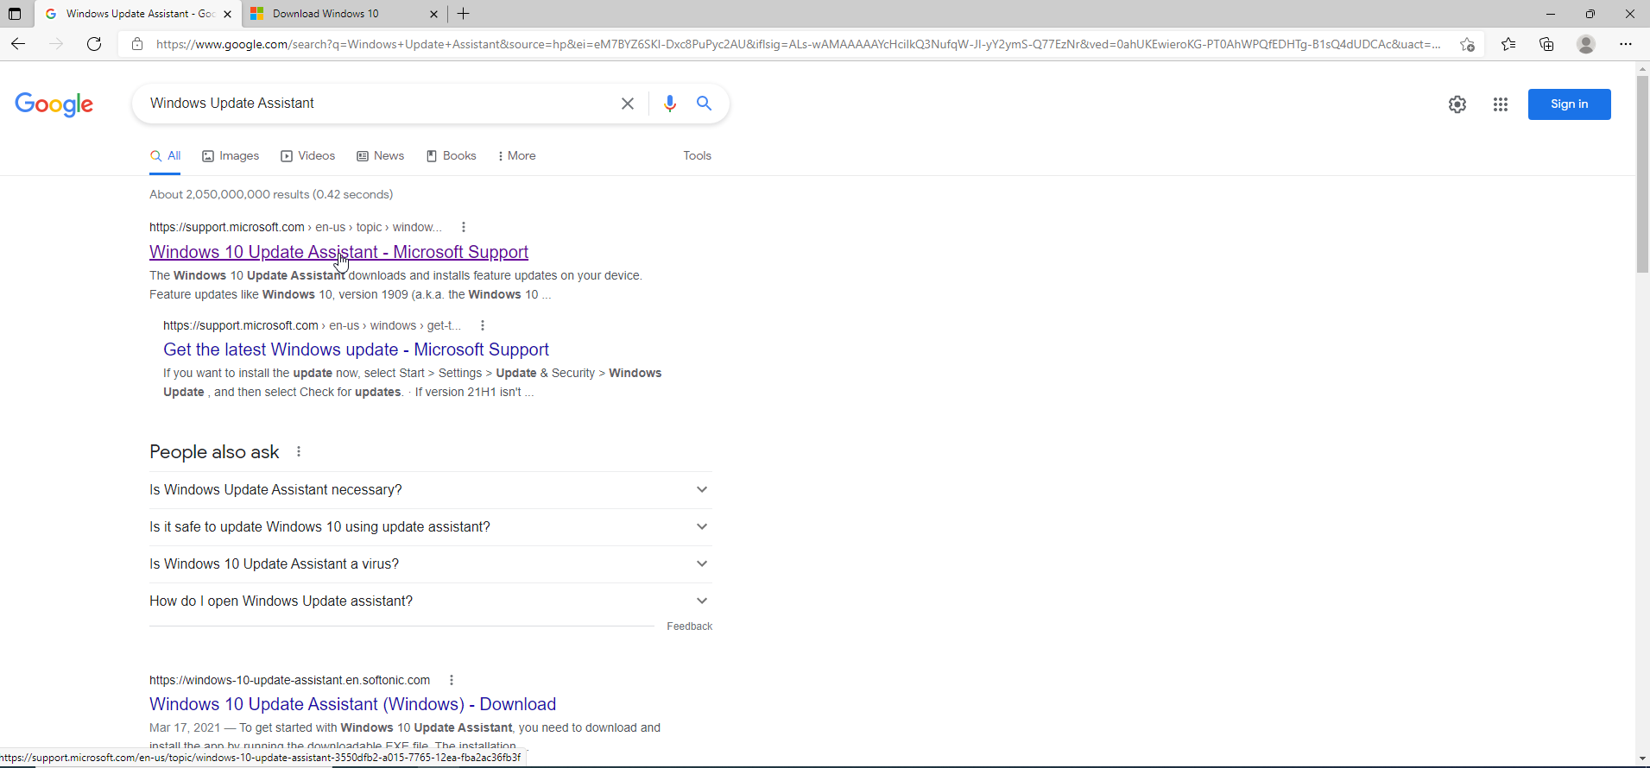This screenshot has width=1650, height=768.
Task: Expand 'Is Windows 10 Update Assistant a virus?'
Action: pyautogui.click(x=431, y=563)
